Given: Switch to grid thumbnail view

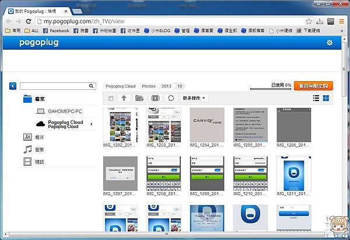Looking at the screenshot, I should (326, 98).
